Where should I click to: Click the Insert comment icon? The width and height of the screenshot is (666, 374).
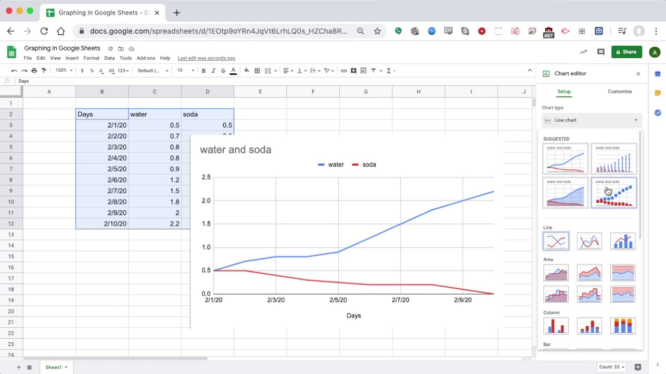[x=353, y=71]
